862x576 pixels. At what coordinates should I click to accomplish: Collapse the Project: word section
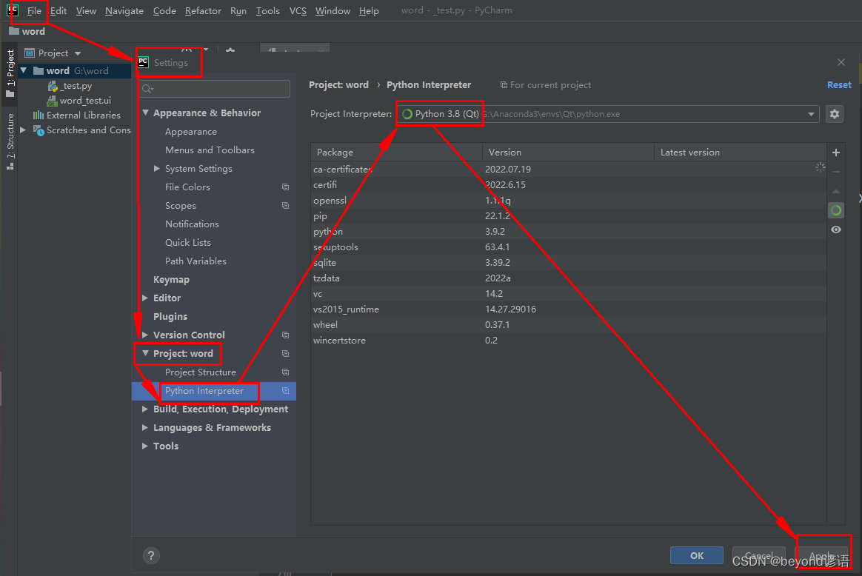[146, 353]
